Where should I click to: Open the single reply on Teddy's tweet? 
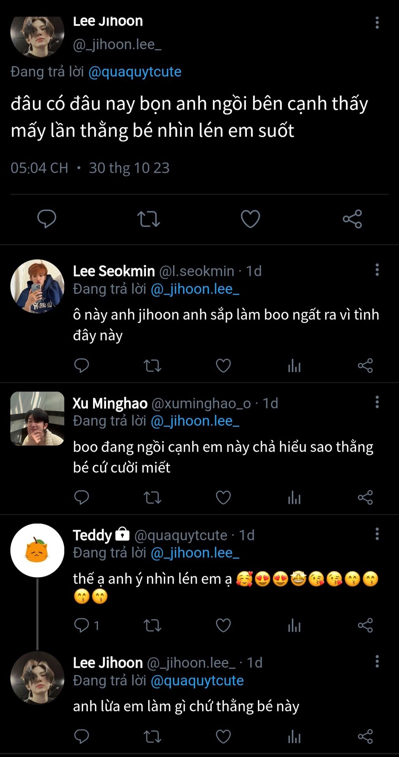pyautogui.click(x=86, y=625)
